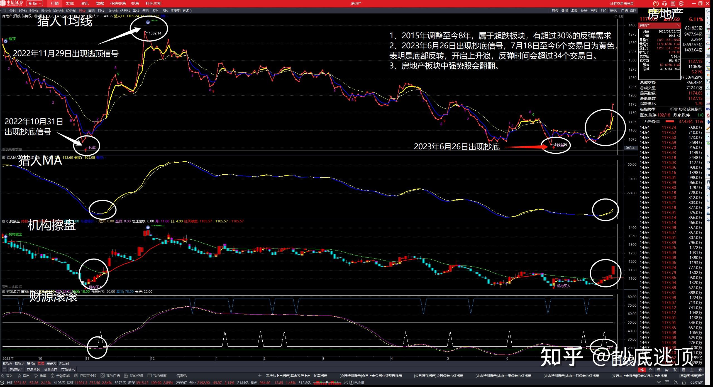Click the 返回 back button
The height and width of the screenshot is (387, 713).
point(633,11)
